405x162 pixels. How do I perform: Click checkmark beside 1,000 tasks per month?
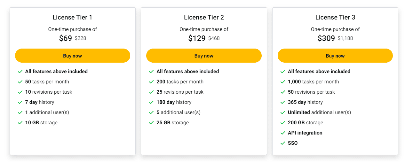click(x=283, y=82)
